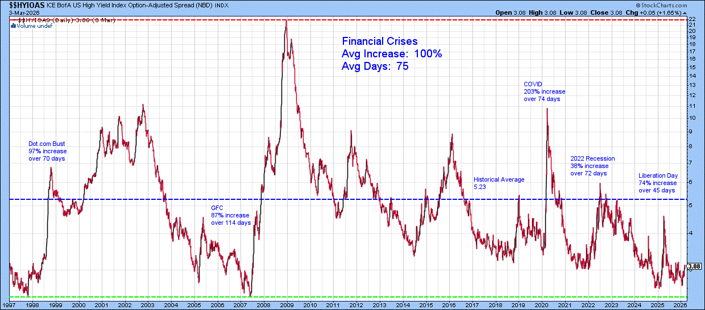Viewport: 705px width, 310px height.
Task: Click the 2009 label on time axis
Action: point(285,305)
